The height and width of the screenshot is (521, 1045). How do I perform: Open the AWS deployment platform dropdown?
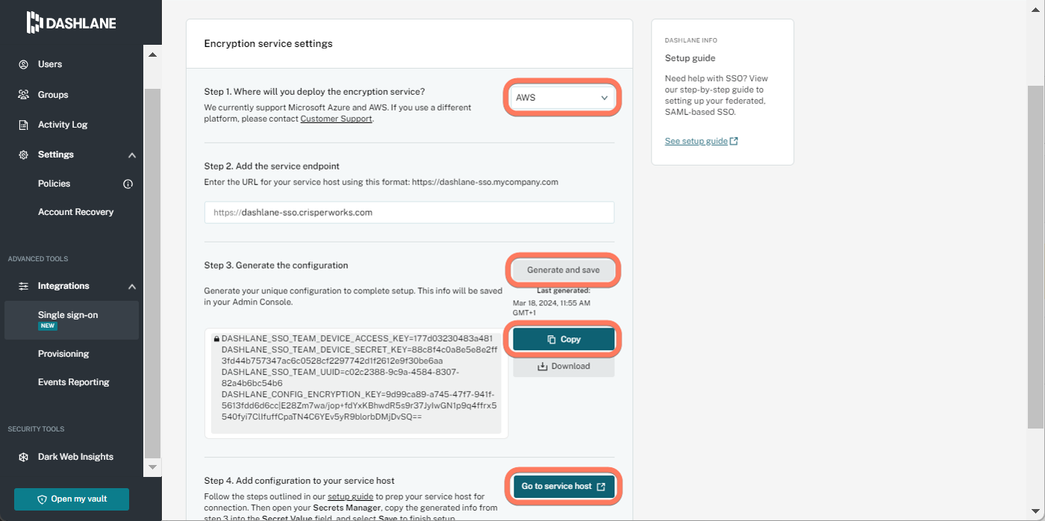click(562, 98)
